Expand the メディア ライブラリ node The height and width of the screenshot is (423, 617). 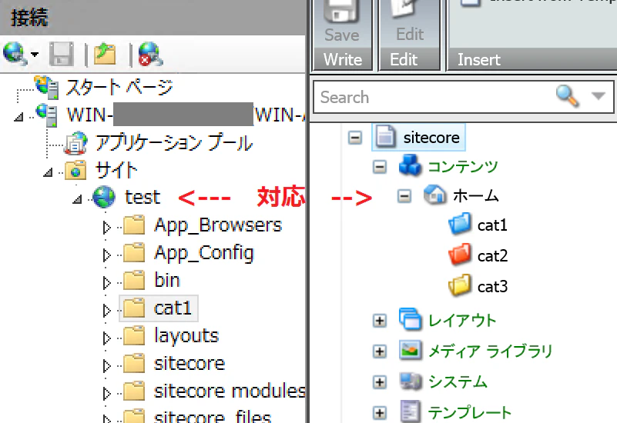click(379, 351)
